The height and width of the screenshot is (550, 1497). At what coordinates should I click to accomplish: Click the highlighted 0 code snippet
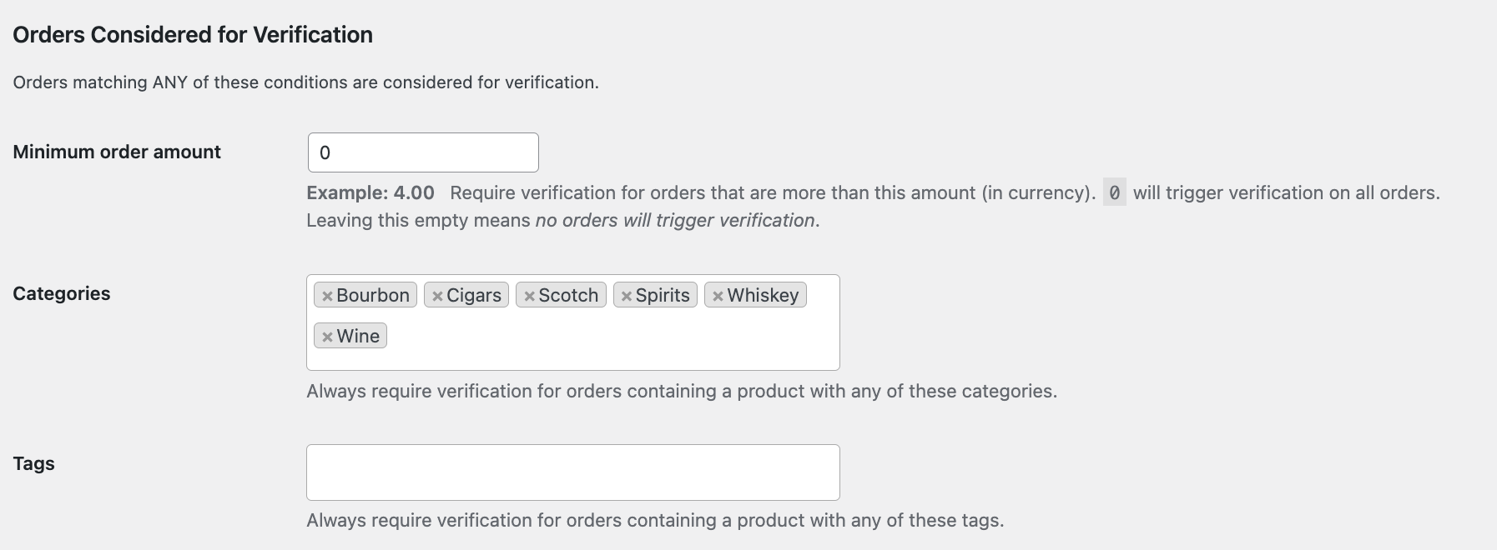click(x=1114, y=192)
